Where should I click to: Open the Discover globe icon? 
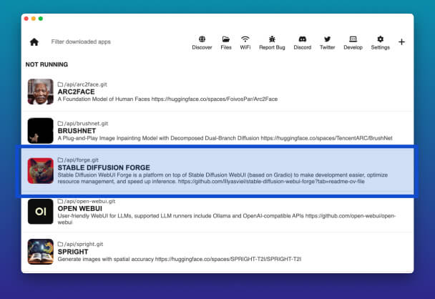pyautogui.click(x=202, y=39)
